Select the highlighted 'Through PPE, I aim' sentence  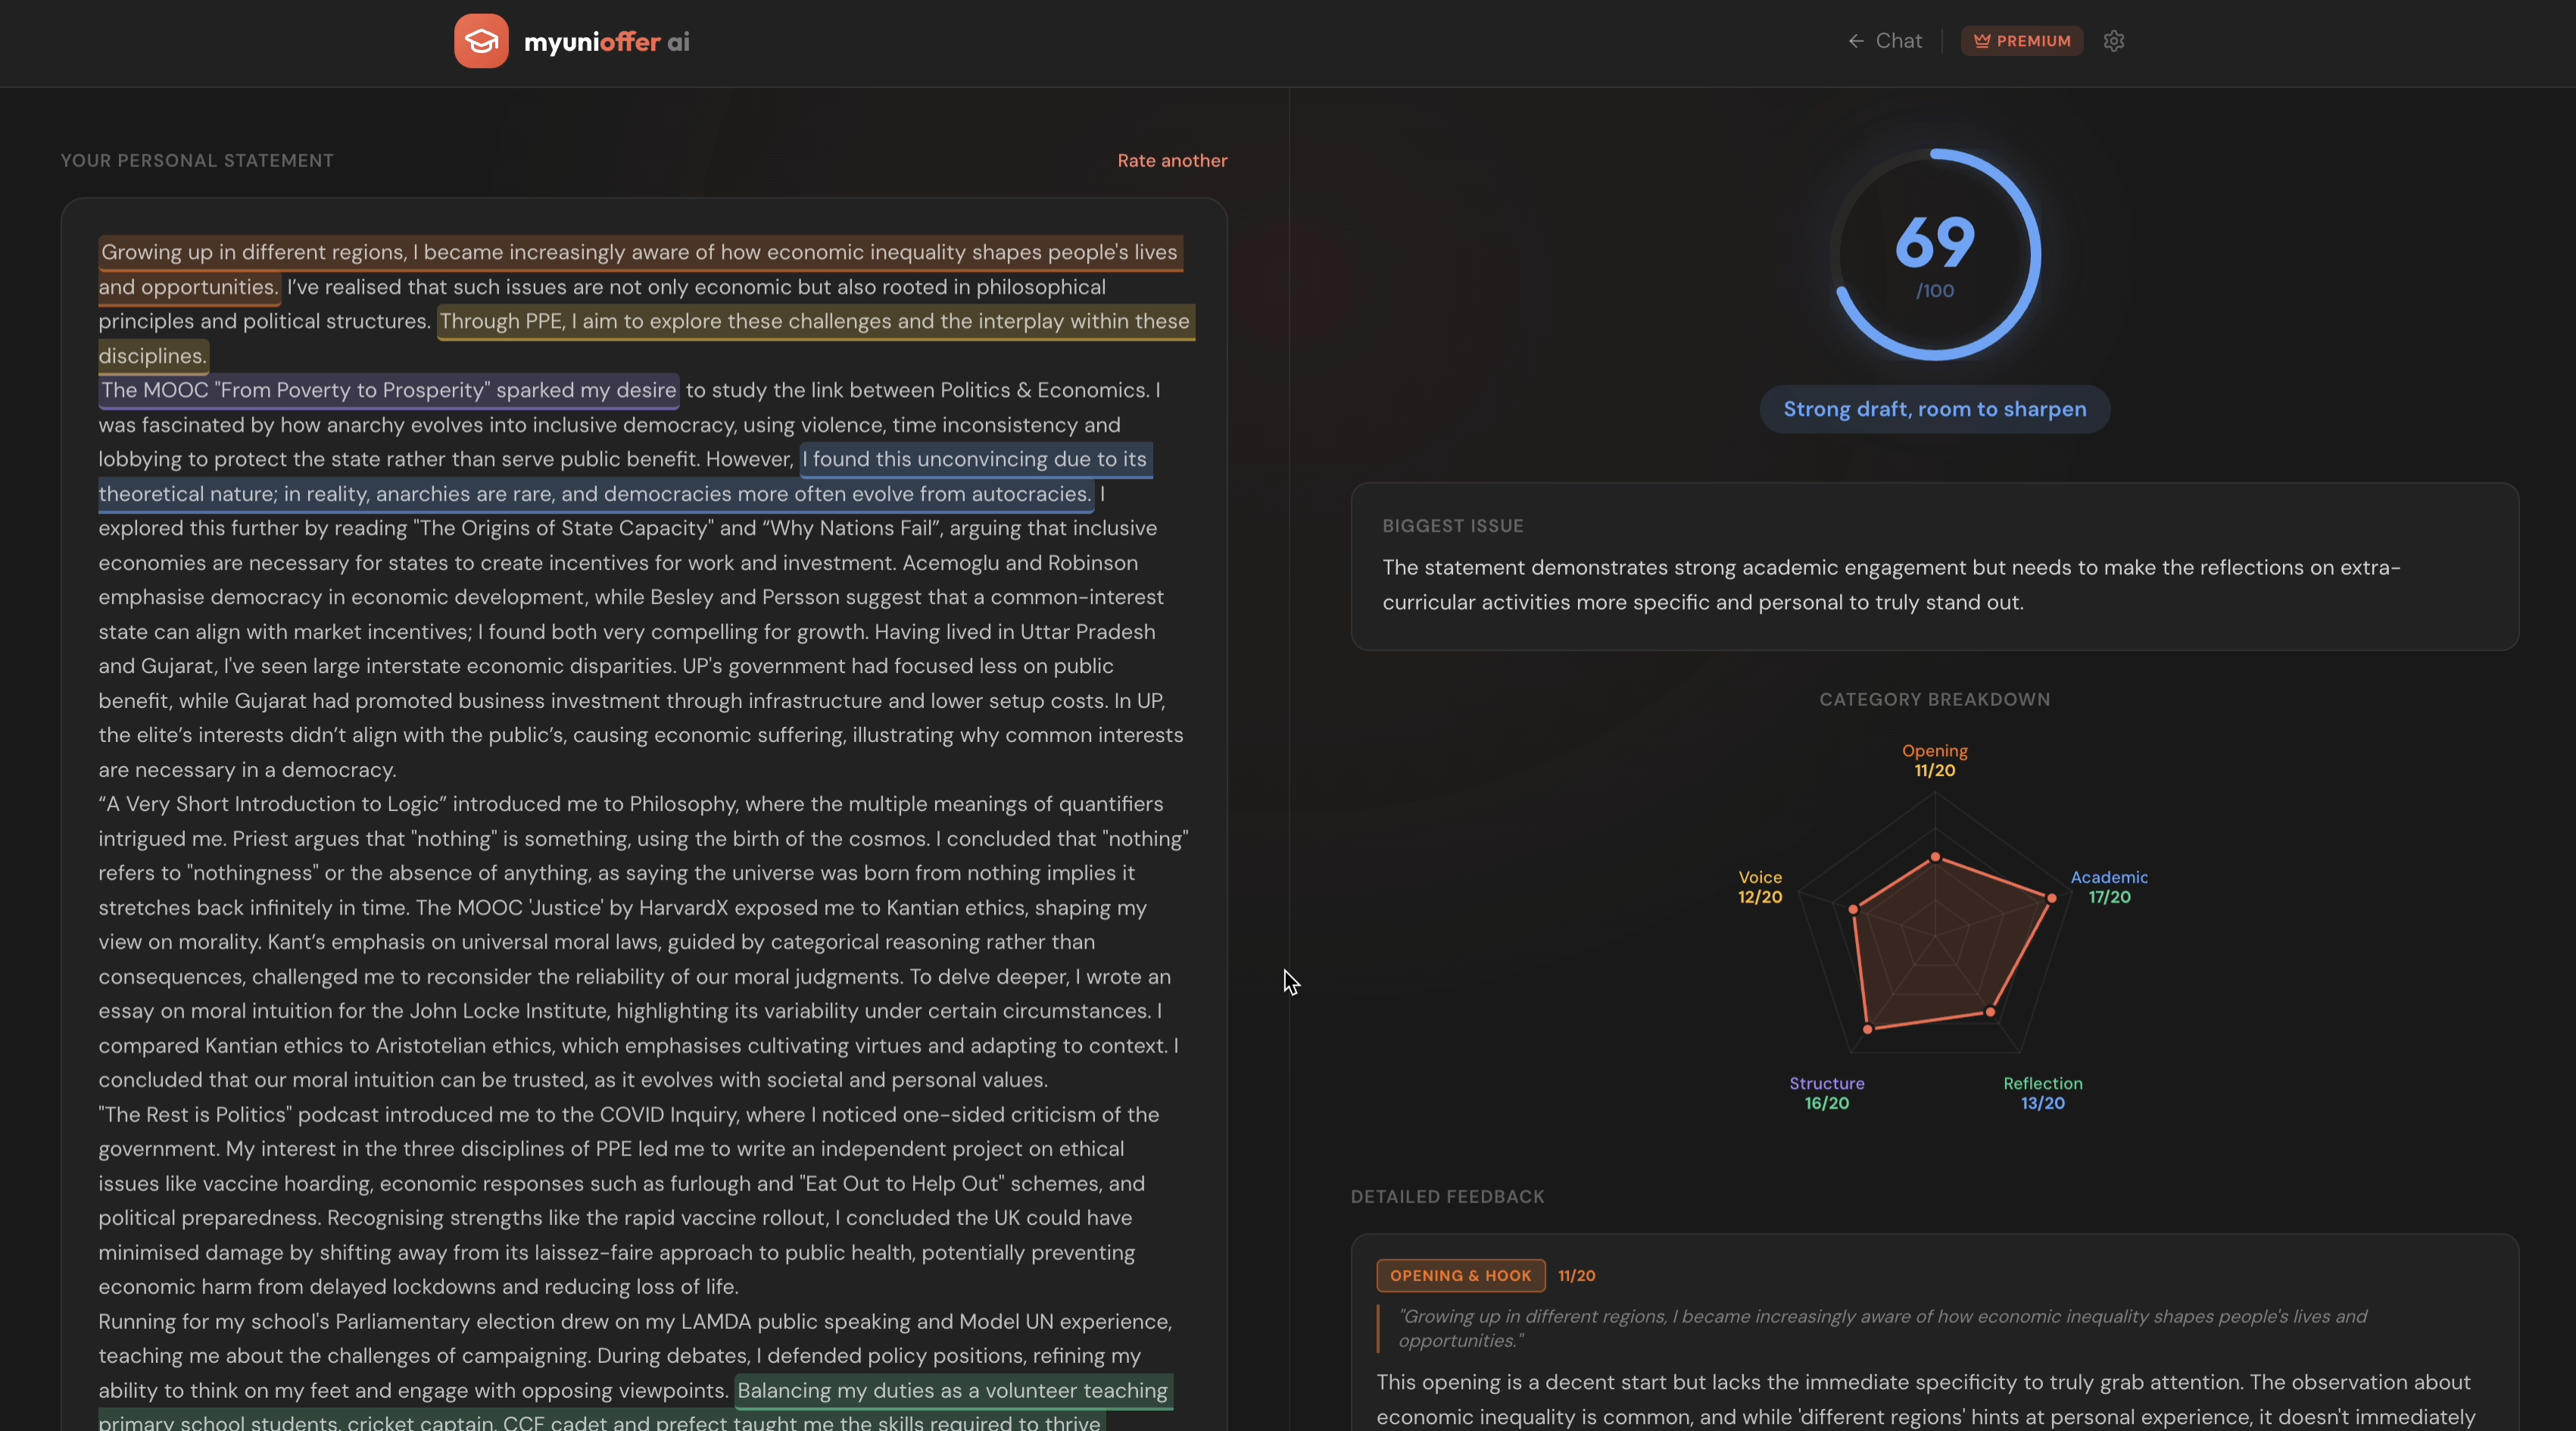[646, 338]
